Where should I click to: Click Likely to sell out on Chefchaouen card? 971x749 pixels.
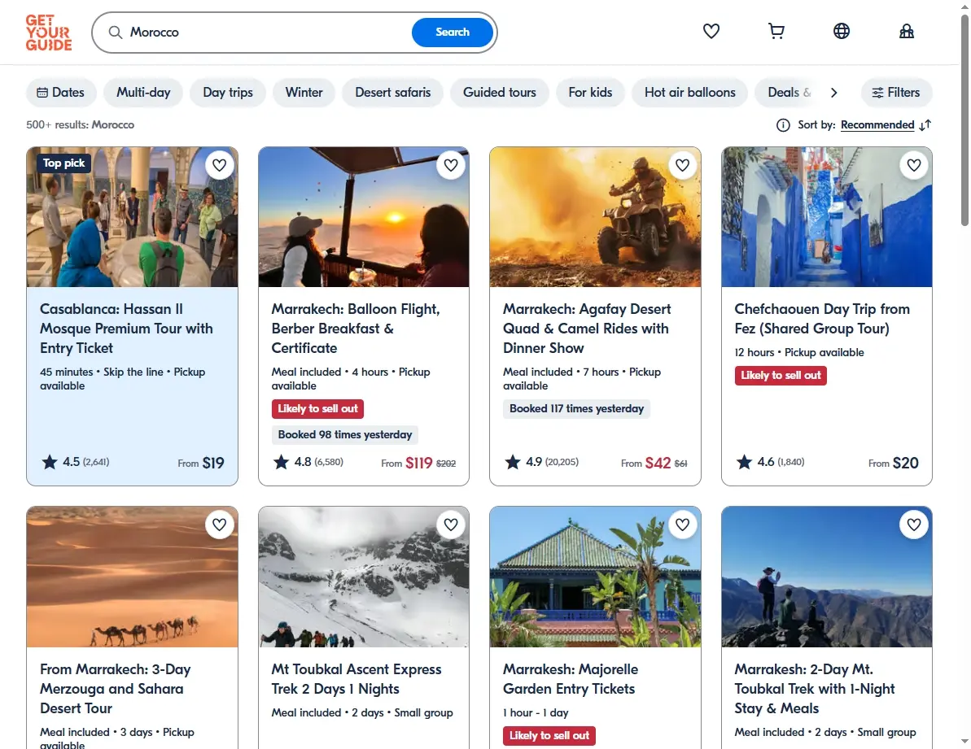pyautogui.click(x=781, y=376)
